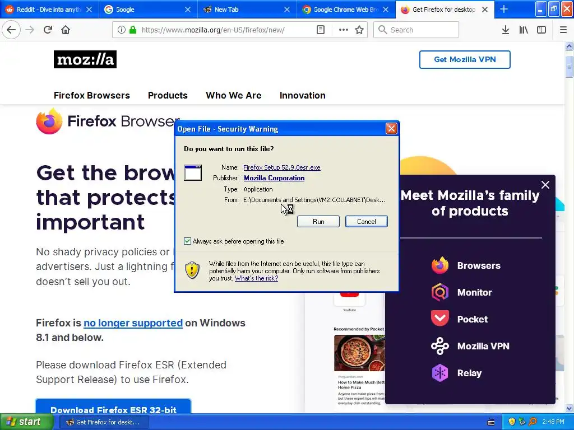Screen dimensions: 574x430
Task: Follow the no longer supported link
Action: click(133, 323)
